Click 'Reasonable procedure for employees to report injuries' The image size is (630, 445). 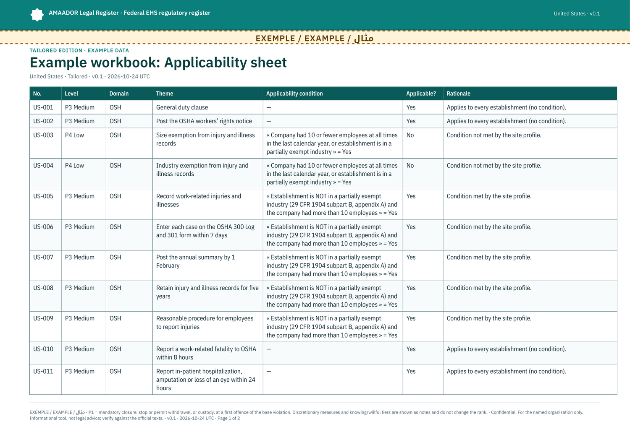pos(205,323)
